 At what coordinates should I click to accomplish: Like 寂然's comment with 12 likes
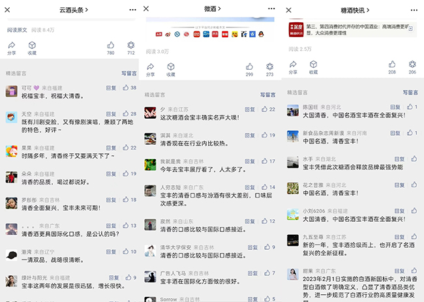pos(268,221)
